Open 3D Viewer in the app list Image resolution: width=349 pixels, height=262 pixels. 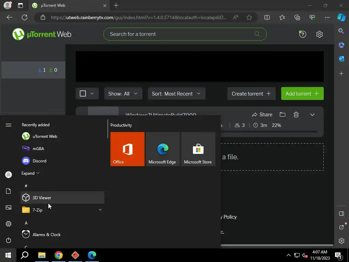[62, 198]
